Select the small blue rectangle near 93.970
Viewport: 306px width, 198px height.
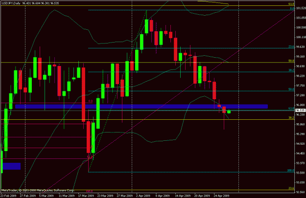[x=12, y=166]
